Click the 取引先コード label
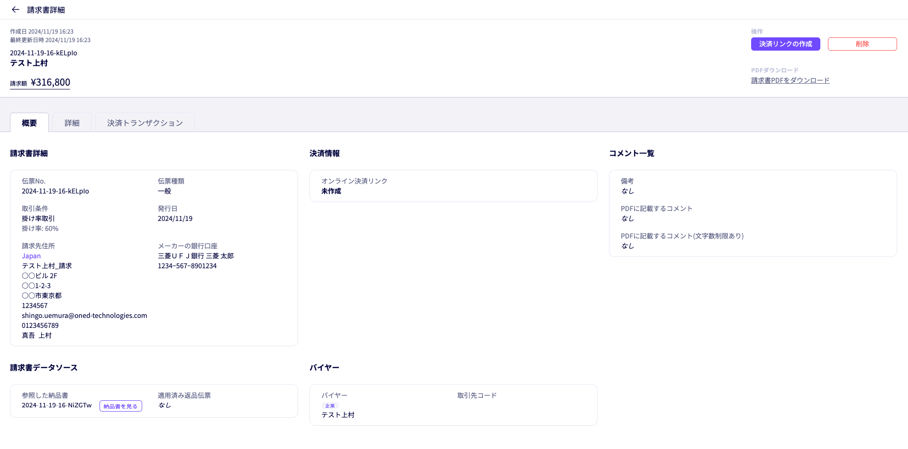 coord(477,396)
